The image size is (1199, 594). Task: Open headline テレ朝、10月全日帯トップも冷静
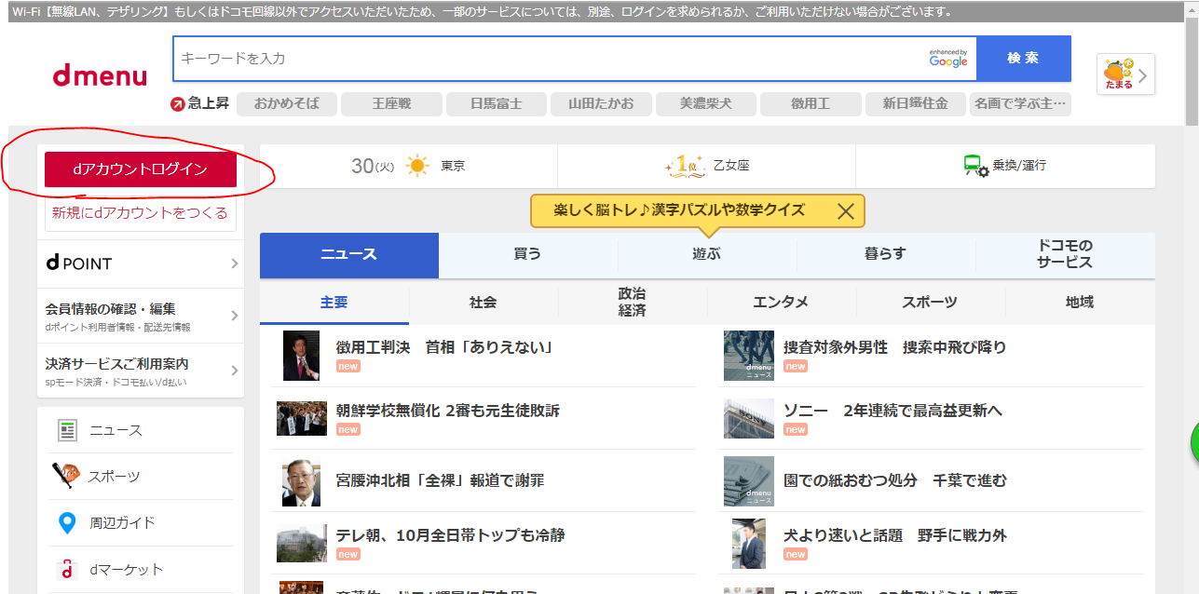pyautogui.click(x=450, y=535)
